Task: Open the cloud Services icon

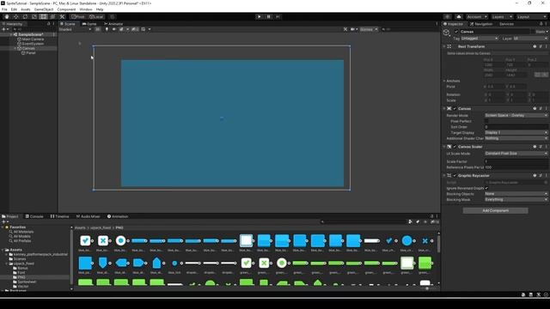Action: point(459,17)
